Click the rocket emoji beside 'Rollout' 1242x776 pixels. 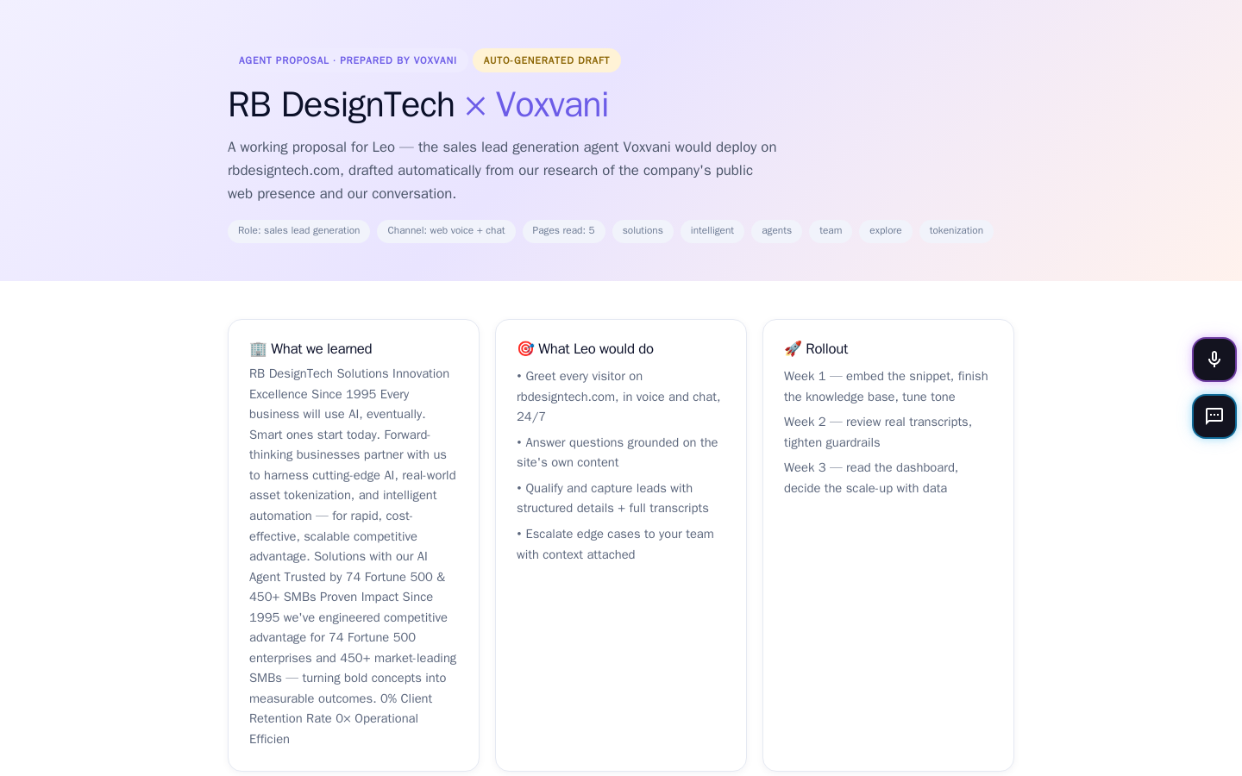tap(793, 349)
